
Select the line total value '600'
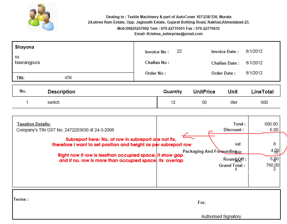264,102
